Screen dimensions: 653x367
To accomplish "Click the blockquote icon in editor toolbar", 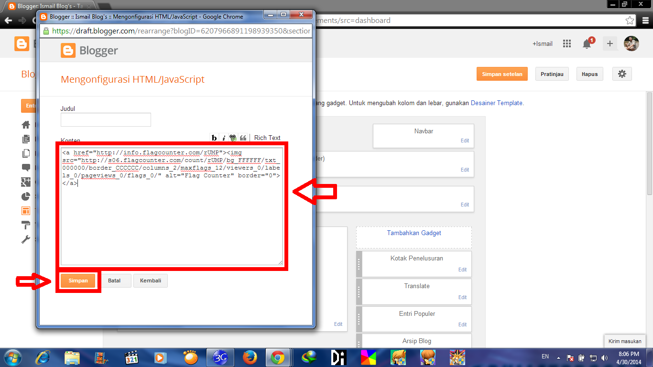I will (x=243, y=138).
